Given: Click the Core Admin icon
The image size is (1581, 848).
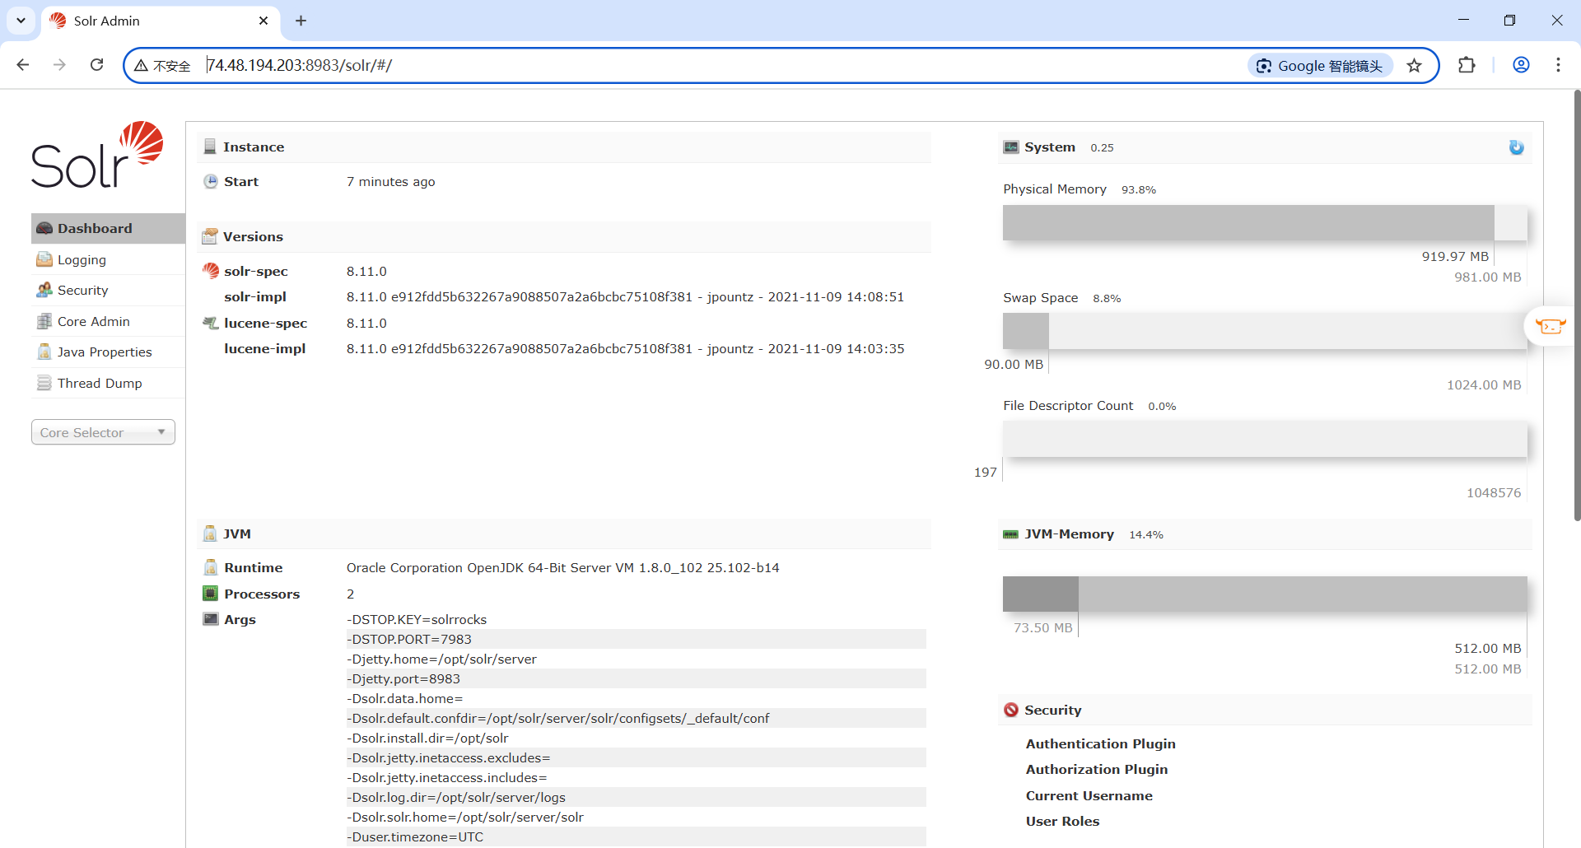Looking at the screenshot, I should point(44,322).
